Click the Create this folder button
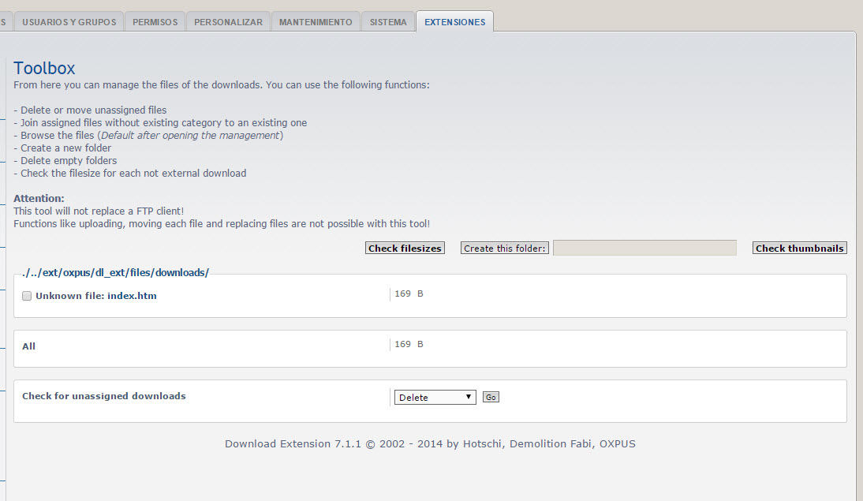863x501 pixels. click(505, 249)
